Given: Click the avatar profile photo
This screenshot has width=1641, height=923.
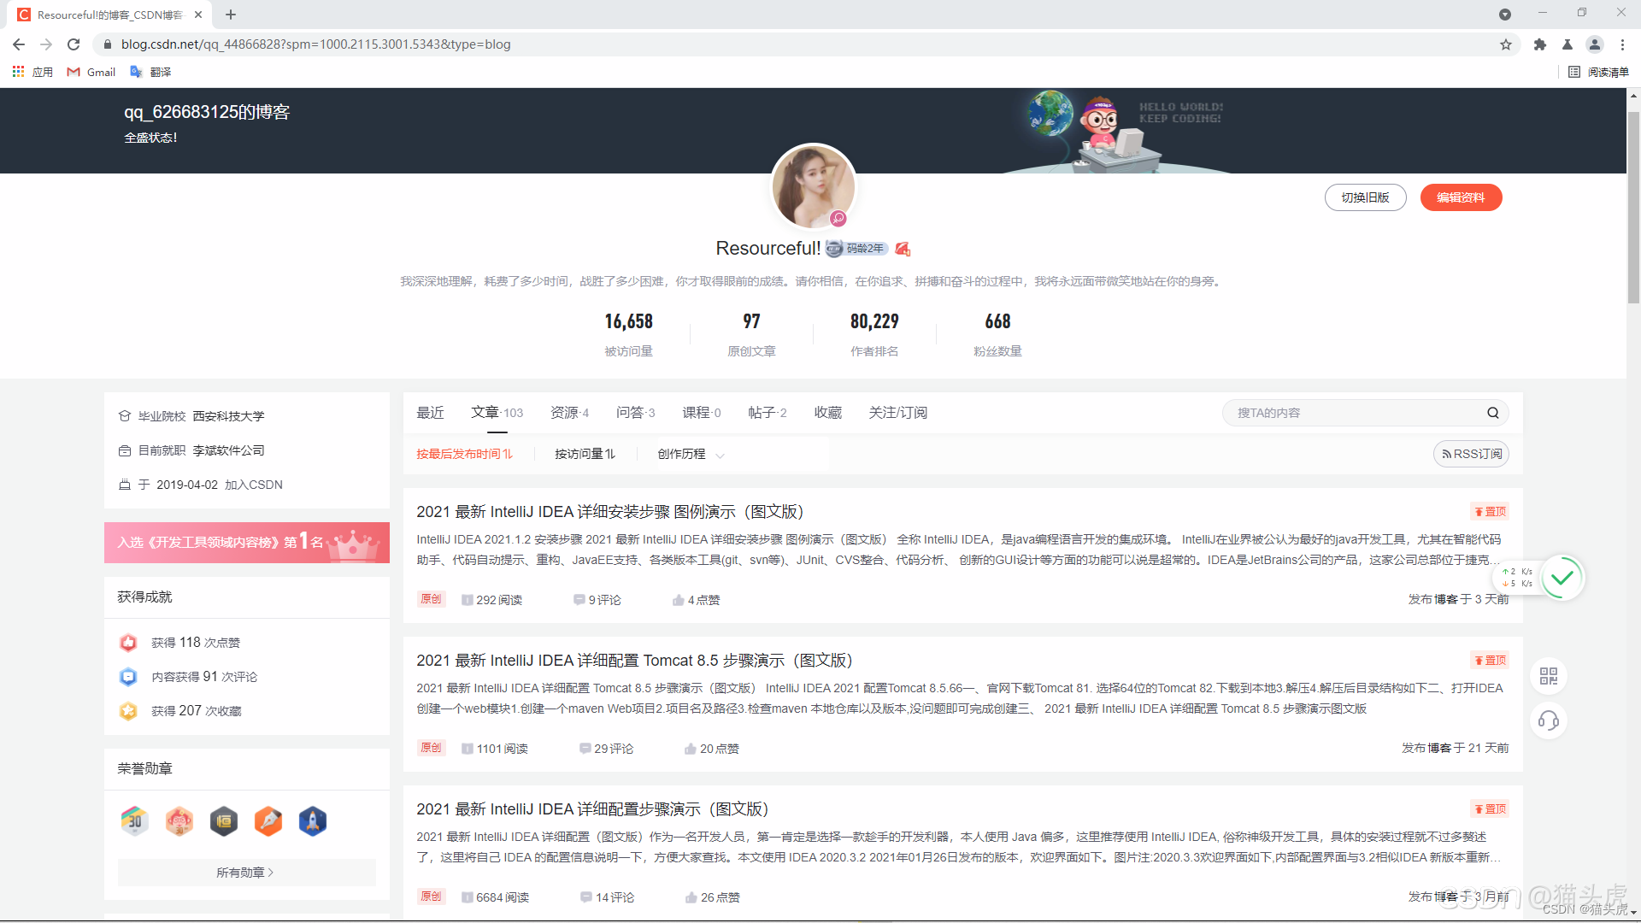Looking at the screenshot, I should [x=813, y=187].
